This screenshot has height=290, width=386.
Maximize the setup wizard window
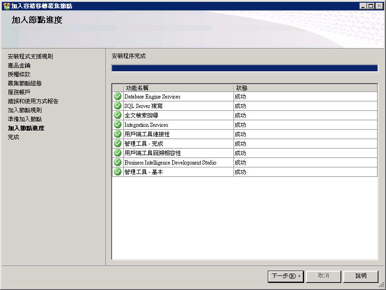click(x=370, y=6)
